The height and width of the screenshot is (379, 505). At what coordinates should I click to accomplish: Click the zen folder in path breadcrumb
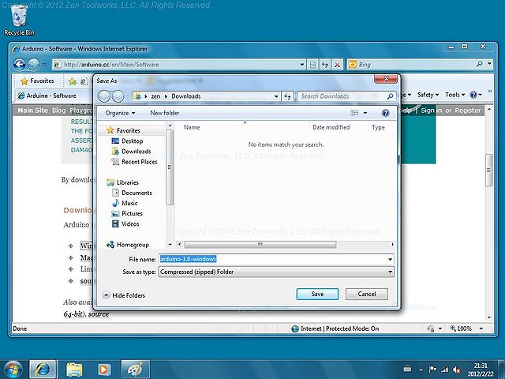(x=155, y=96)
